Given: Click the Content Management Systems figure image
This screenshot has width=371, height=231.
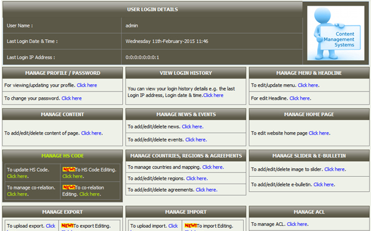Looking at the screenshot, I should click(335, 33).
